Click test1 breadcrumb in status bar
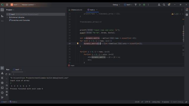The height and width of the screenshot is (106, 189). pos(4,102)
